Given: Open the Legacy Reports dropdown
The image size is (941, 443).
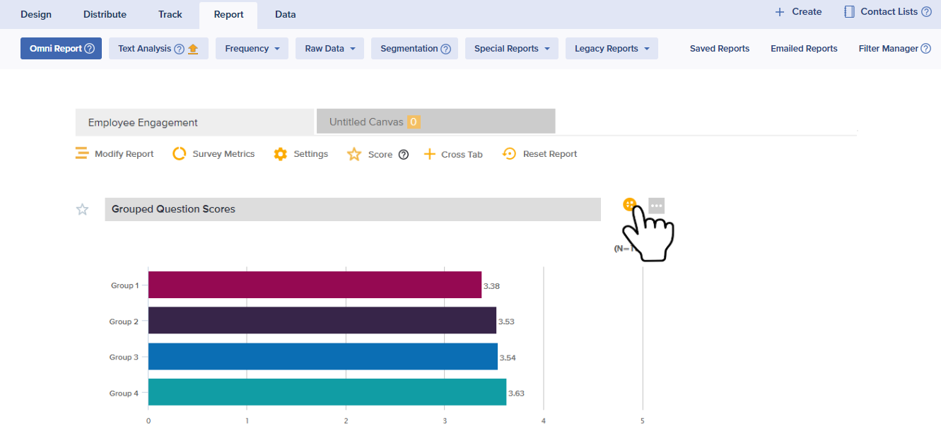Looking at the screenshot, I should pyautogui.click(x=612, y=49).
